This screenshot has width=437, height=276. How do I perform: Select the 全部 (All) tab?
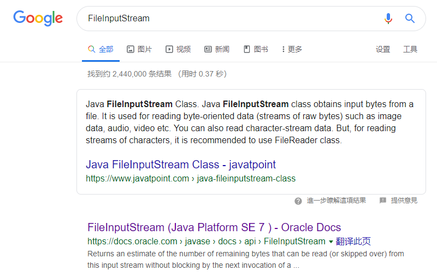point(101,49)
